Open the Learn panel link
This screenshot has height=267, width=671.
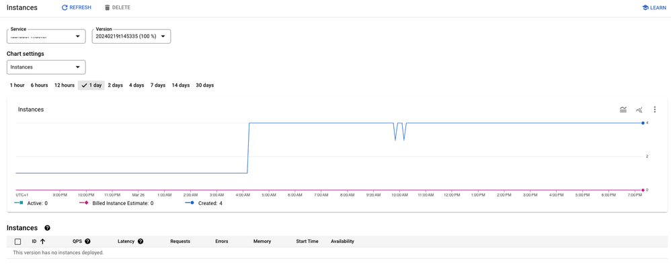pos(654,7)
